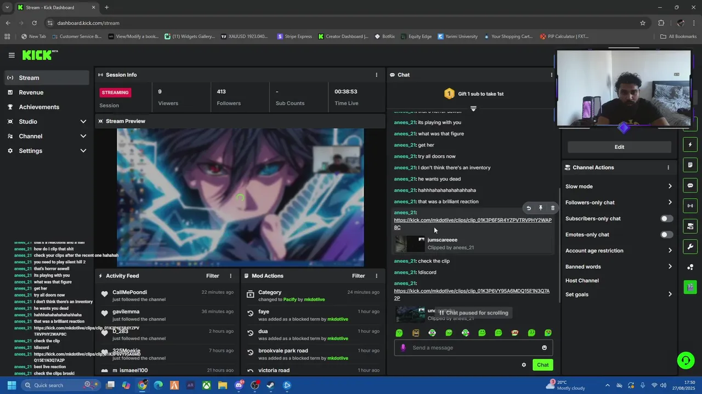Open chat settings gear beside Chat button
702x394 pixels.
coord(524,365)
